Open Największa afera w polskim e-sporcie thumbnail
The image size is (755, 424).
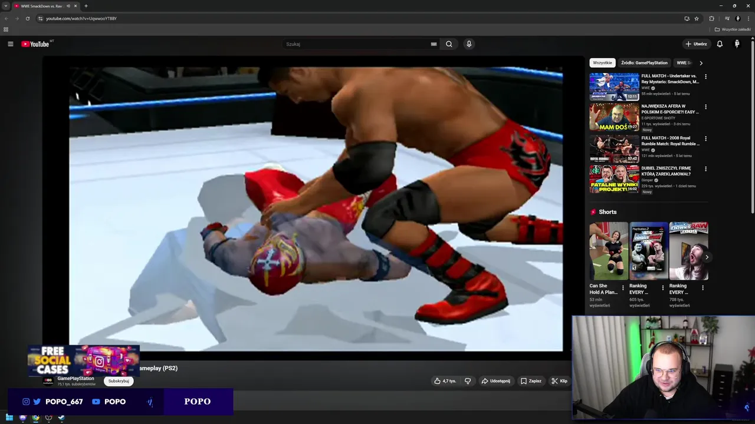tap(614, 117)
